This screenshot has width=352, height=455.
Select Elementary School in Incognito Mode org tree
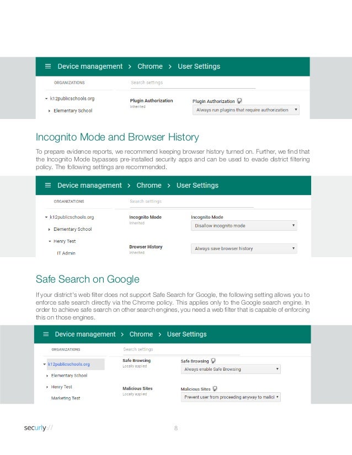coord(73,229)
